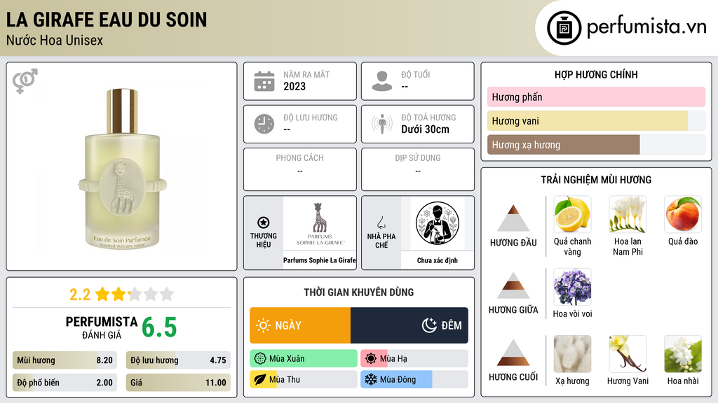Click the sillage icon beside Độ toả hương
This screenshot has height=403, width=718.
click(x=382, y=124)
